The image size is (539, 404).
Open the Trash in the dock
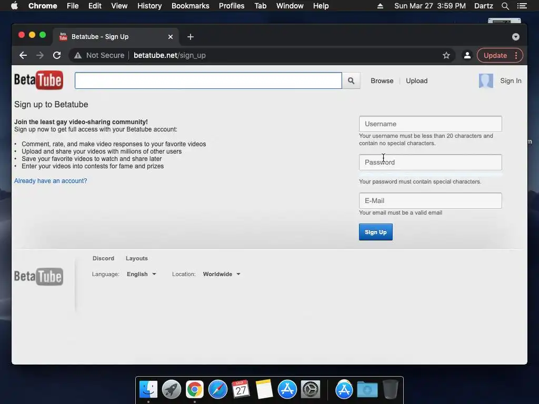coord(391,390)
